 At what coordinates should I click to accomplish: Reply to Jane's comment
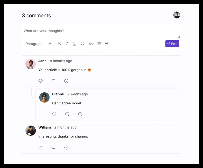54,81
